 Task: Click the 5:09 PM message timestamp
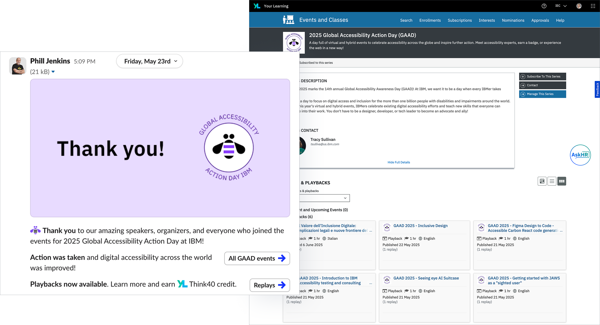click(x=85, y=61)
